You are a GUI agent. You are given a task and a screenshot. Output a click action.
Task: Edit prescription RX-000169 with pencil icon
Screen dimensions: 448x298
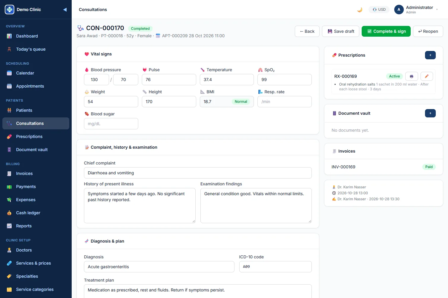point(427,76)
